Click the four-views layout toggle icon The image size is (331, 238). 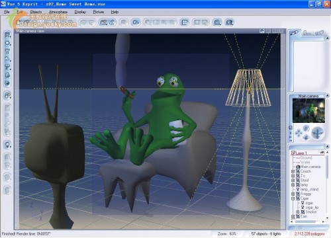pos(185,22)
